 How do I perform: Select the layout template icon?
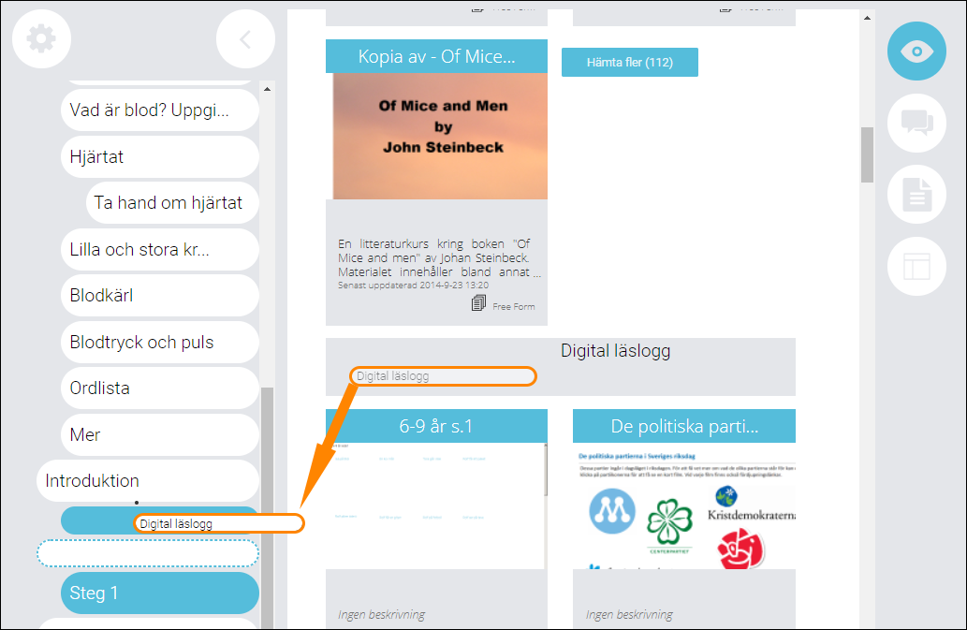coord(916,266)
